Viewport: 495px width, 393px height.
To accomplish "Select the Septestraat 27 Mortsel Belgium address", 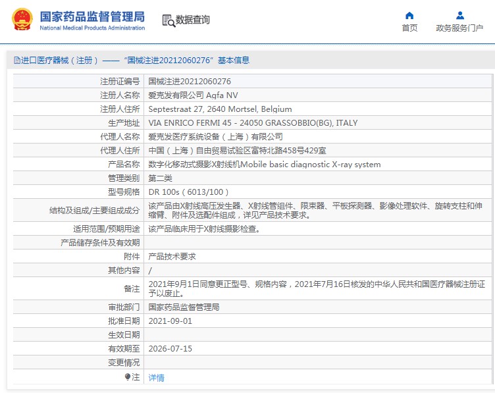I will point(220,109).
